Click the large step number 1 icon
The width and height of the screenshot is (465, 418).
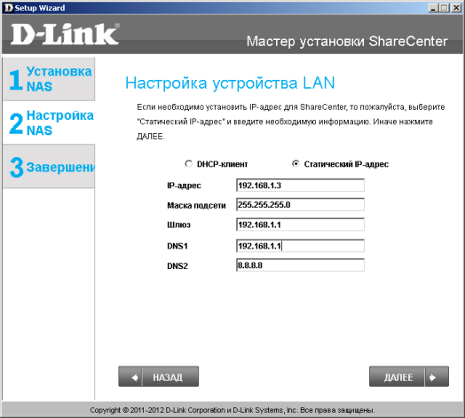tap(16, 80)
